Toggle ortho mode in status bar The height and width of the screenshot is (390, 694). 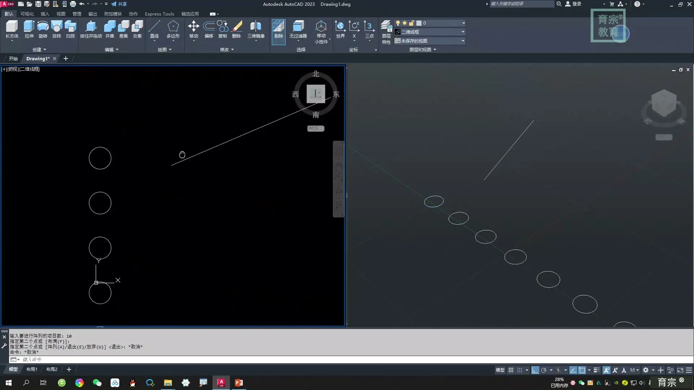click(535, 370)
